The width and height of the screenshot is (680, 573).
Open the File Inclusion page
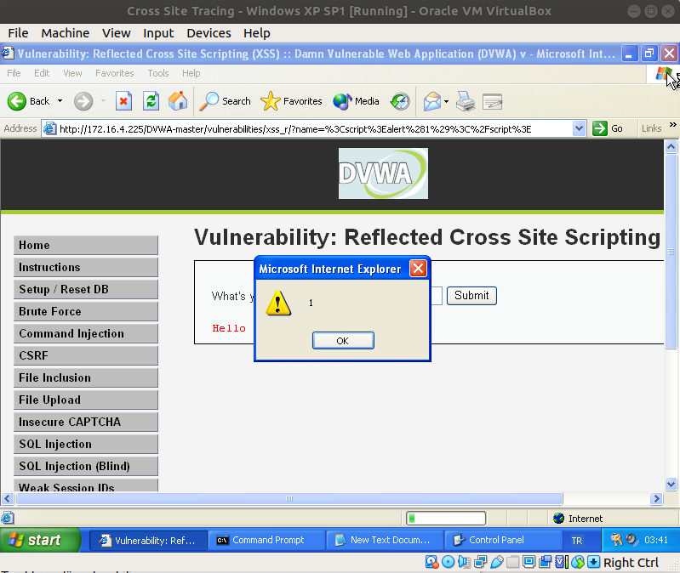click(85, 377)
